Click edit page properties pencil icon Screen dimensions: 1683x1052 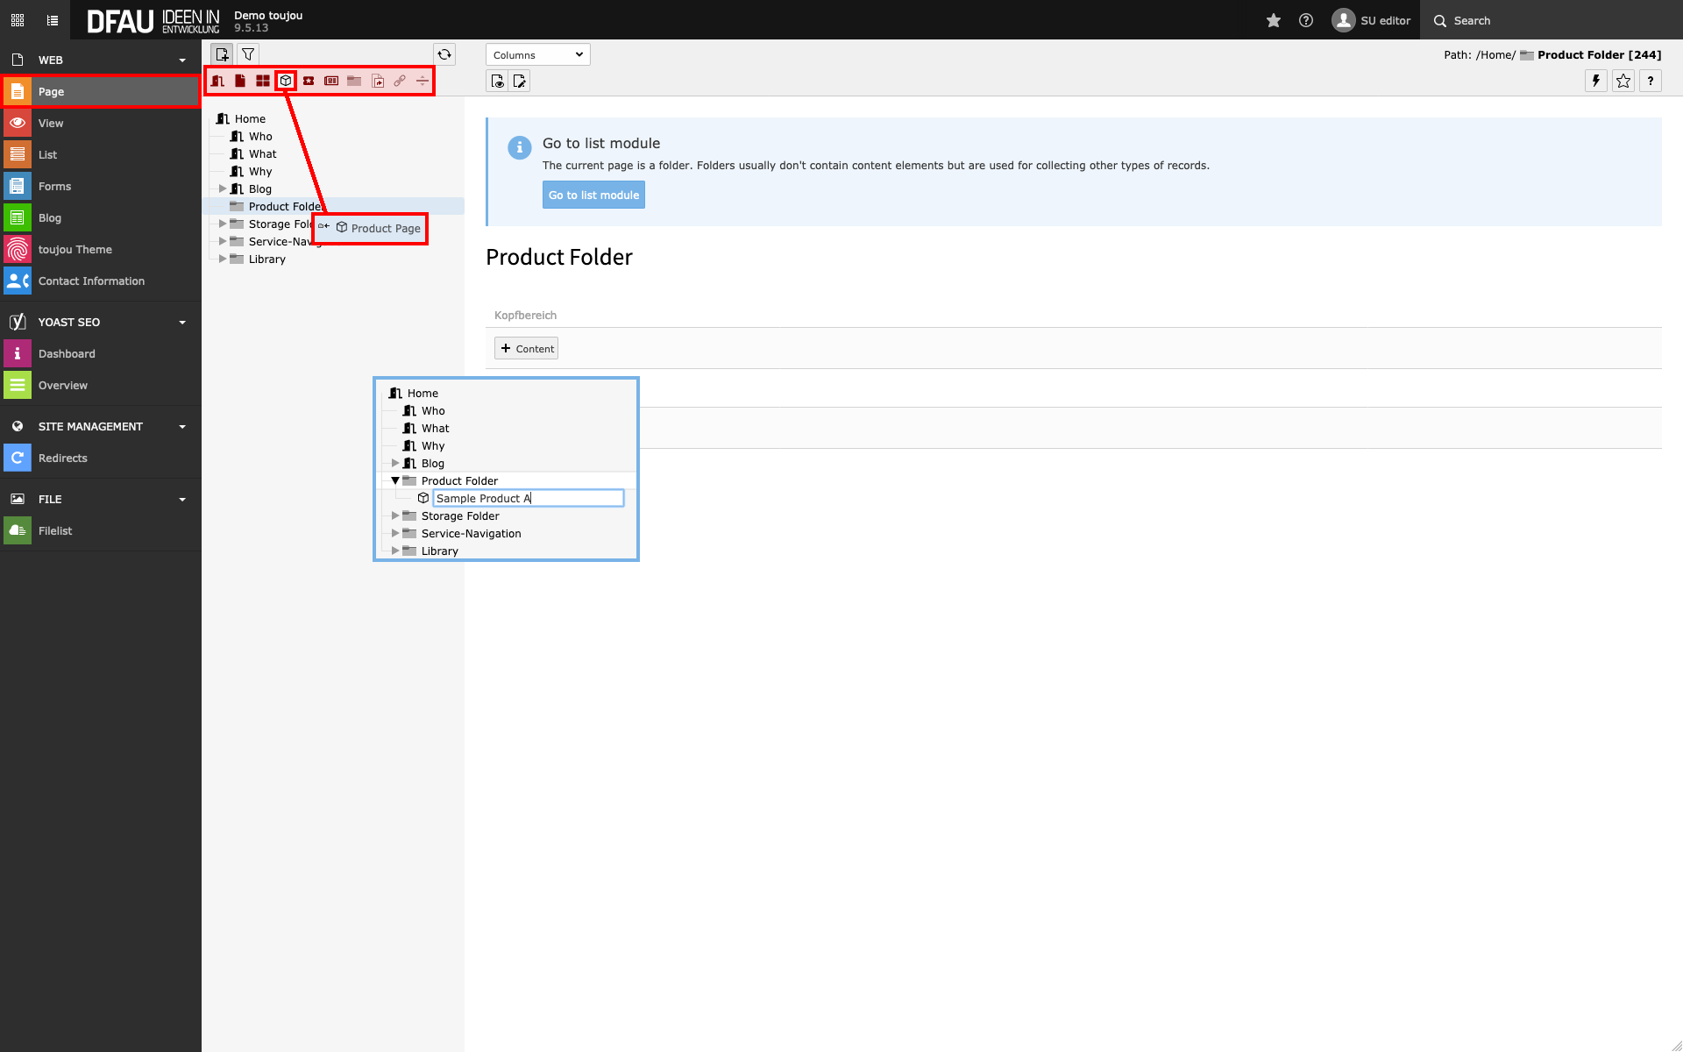coord(520,82)
